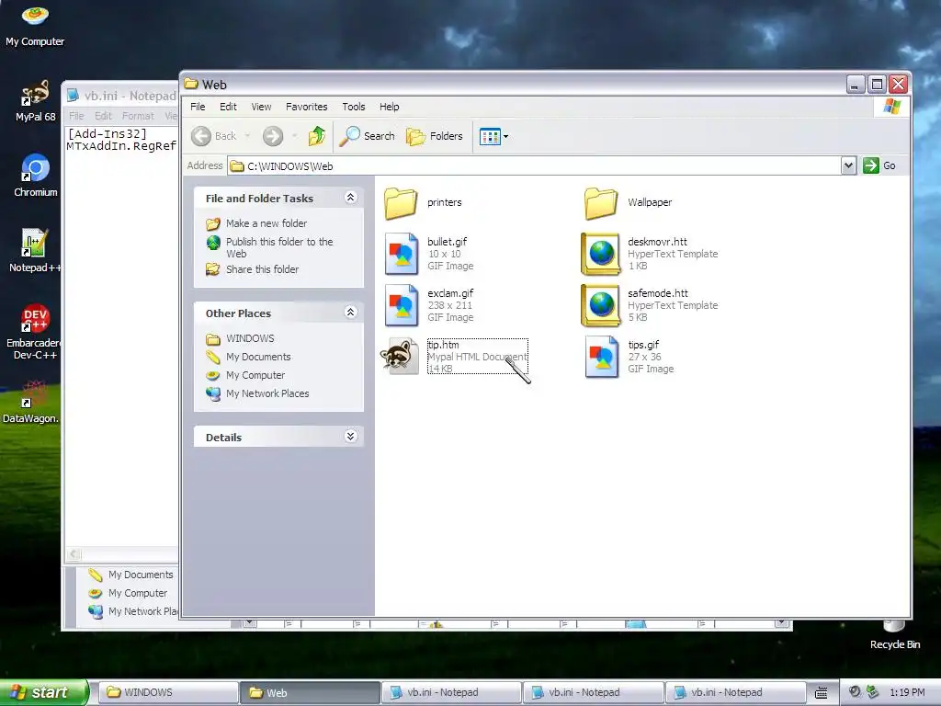The image size is (941, 706).
Task: Open the Edit menu in Web window
Action: point(228,107)
